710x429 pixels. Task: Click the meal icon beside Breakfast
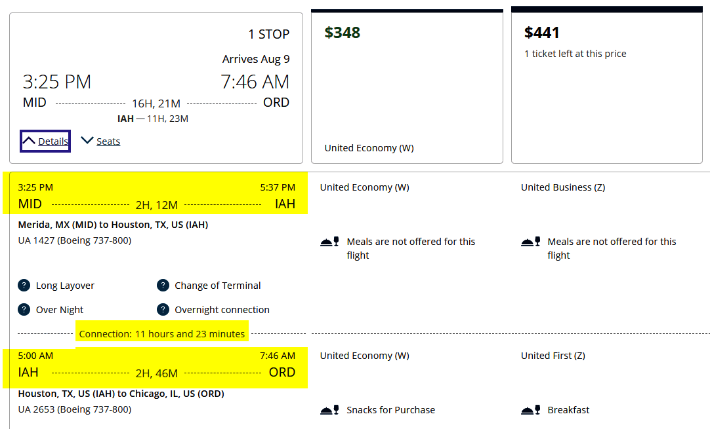point(530,410)
